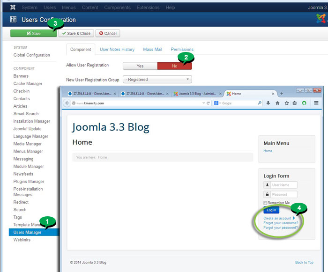Open Weblinks in the sidebar
The width and height of the screenshot is (328, 272).
point(22,240)
